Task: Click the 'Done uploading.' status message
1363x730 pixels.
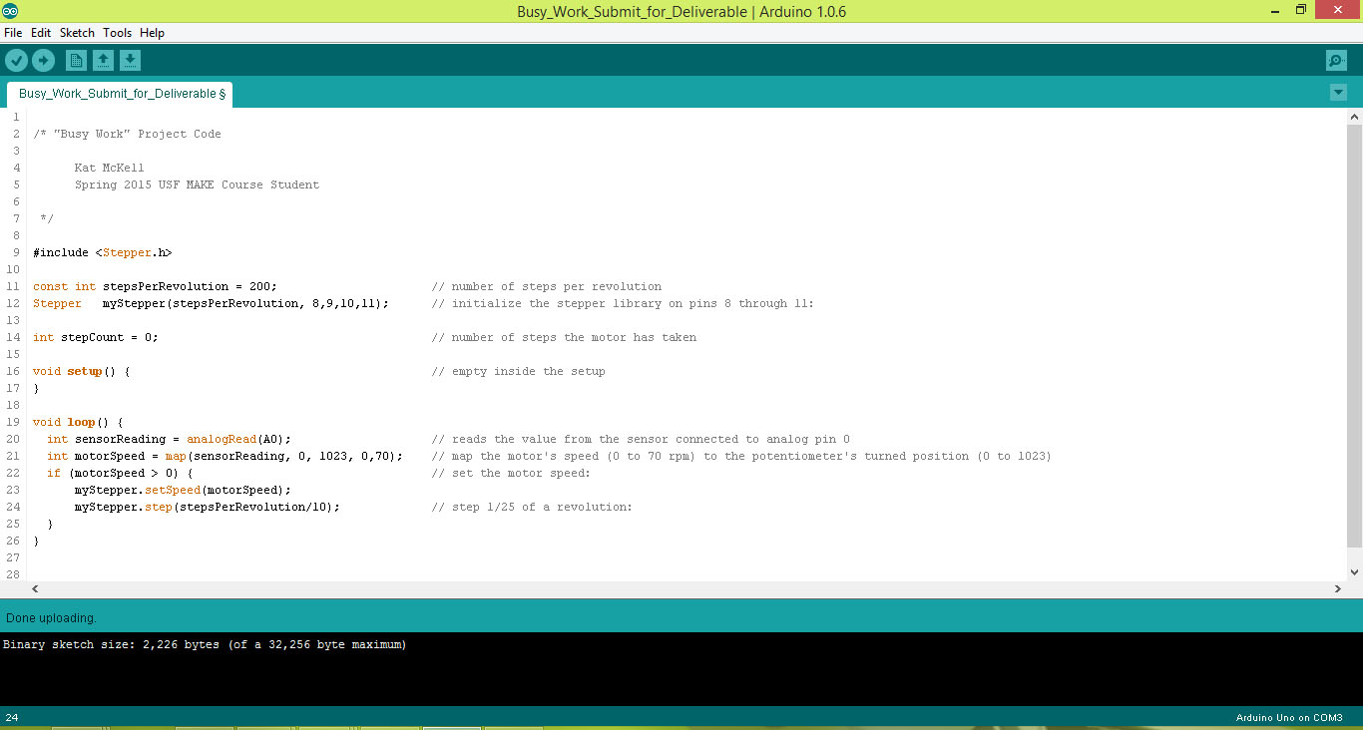Action: [x=51, y=617]
